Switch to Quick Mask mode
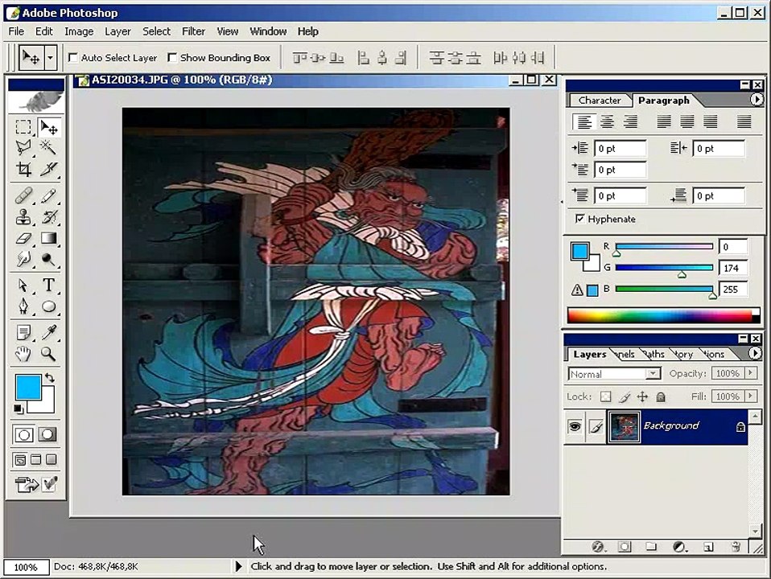Image resolution: width=771 pixels, height=579 pixels. point(47,434)
